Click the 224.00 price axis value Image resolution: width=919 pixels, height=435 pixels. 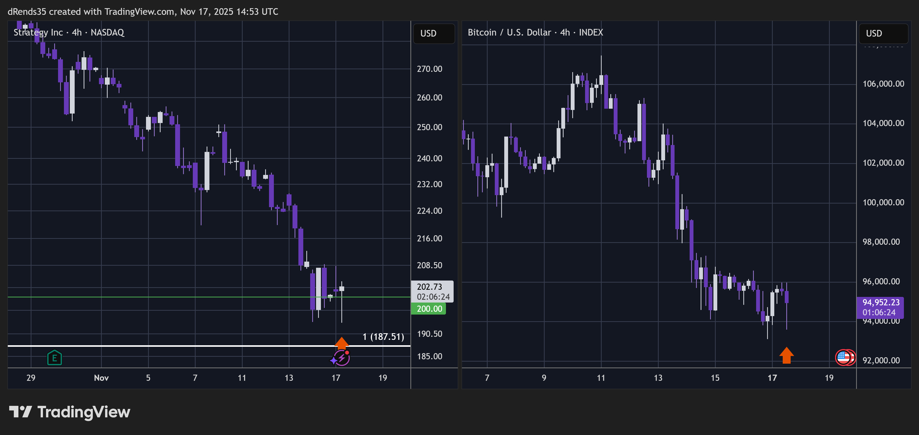tap(430, 211)
